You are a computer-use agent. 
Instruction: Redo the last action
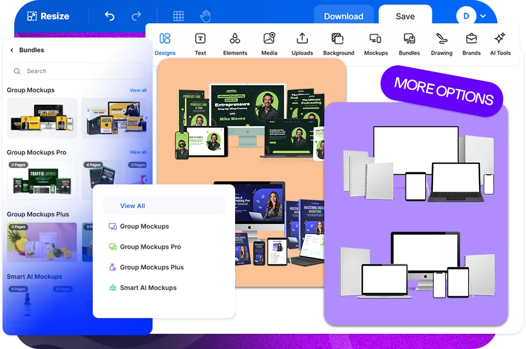136,16
